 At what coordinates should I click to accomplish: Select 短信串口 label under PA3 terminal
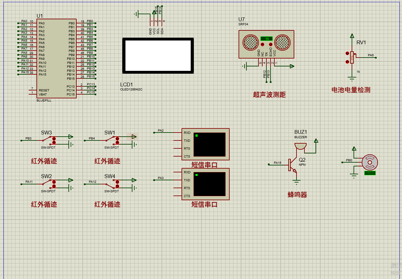pos(205,204)
